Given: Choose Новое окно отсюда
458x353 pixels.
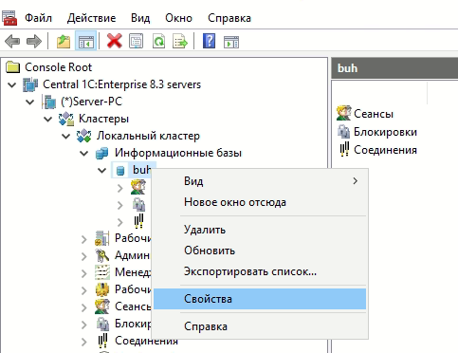Looking at the screenshot, I should (x=260, y=202).
